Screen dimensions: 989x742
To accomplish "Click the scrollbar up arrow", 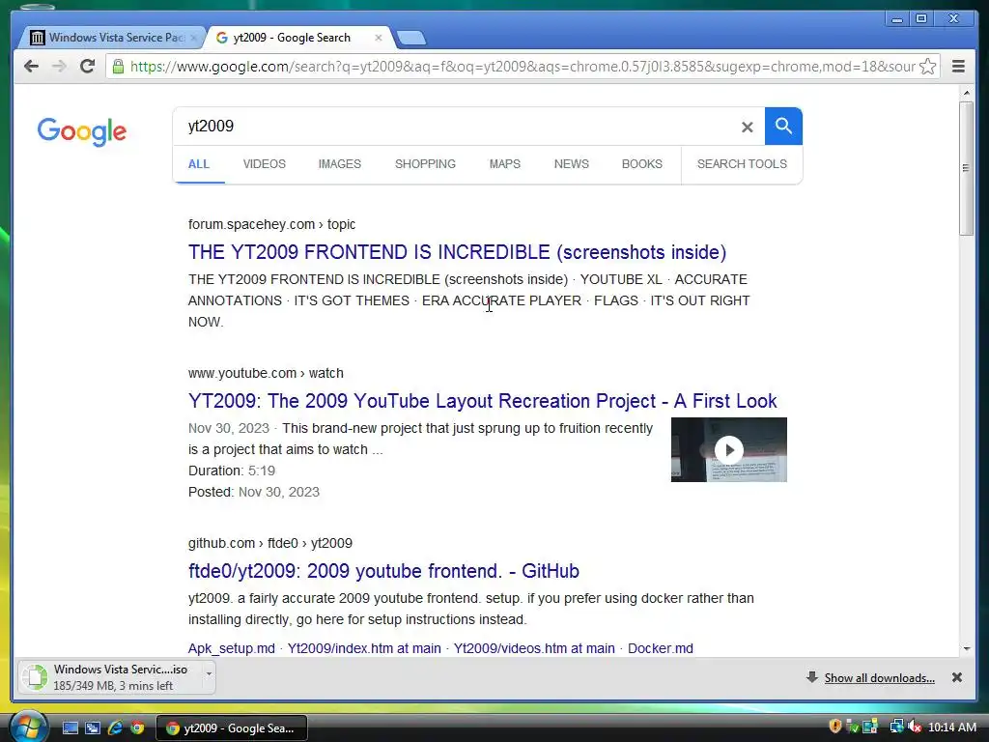I will point(966,94).
